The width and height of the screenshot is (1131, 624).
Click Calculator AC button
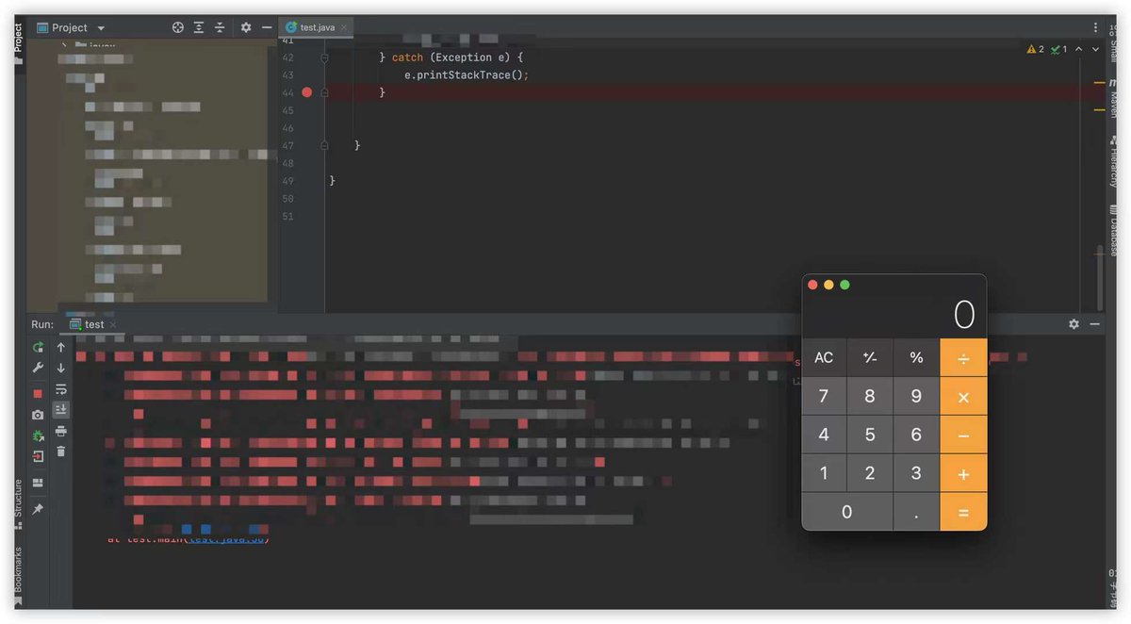pyautogui.click(x=824, y=358)
